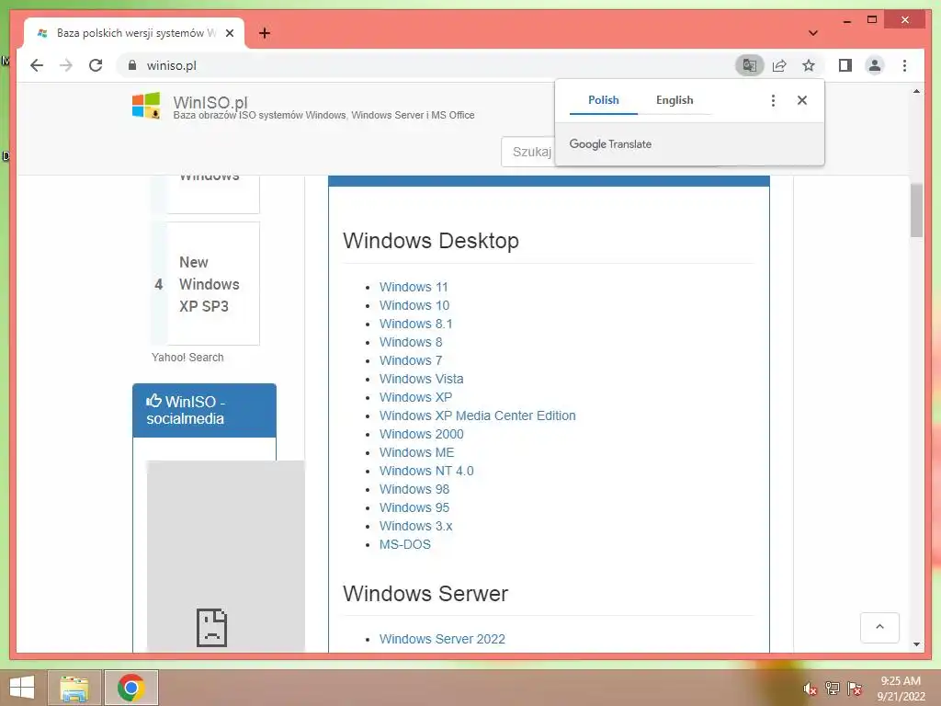Click the taskbar clock showing 9:25 AM
This screenshot has width=941, height=706.
tap(901, 688)
